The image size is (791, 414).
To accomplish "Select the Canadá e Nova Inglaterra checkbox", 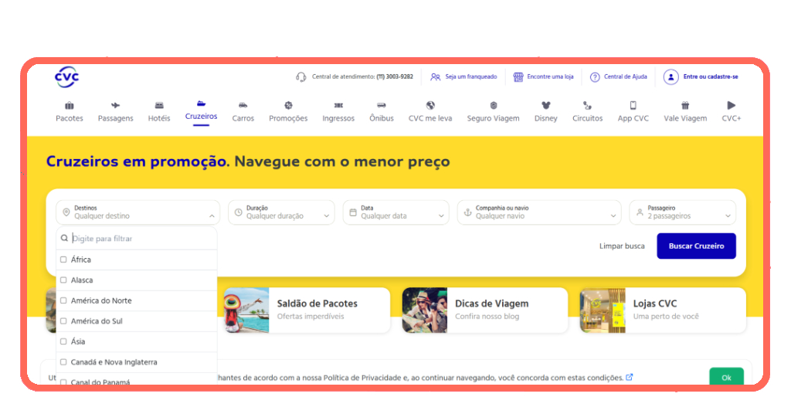I will (x=63, y=362).
